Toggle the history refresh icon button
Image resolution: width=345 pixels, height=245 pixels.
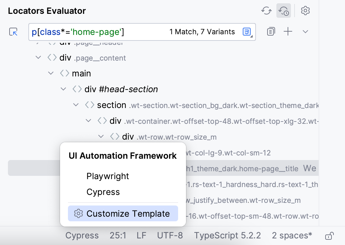point(284,11)
